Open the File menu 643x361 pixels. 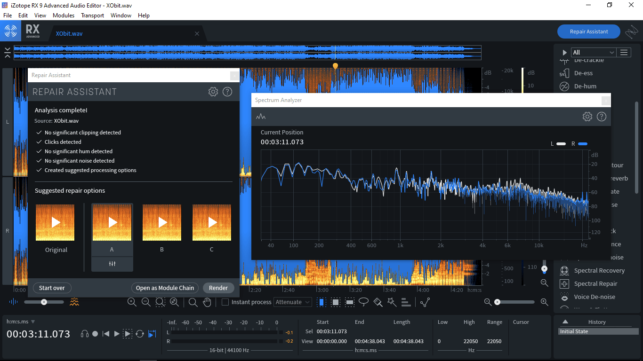point(8,16)
